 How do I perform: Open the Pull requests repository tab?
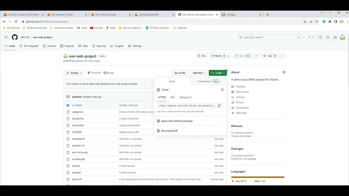(x=29, y=46)
